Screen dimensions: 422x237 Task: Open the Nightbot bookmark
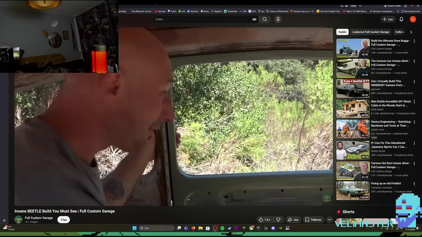[x=216, y=11]
